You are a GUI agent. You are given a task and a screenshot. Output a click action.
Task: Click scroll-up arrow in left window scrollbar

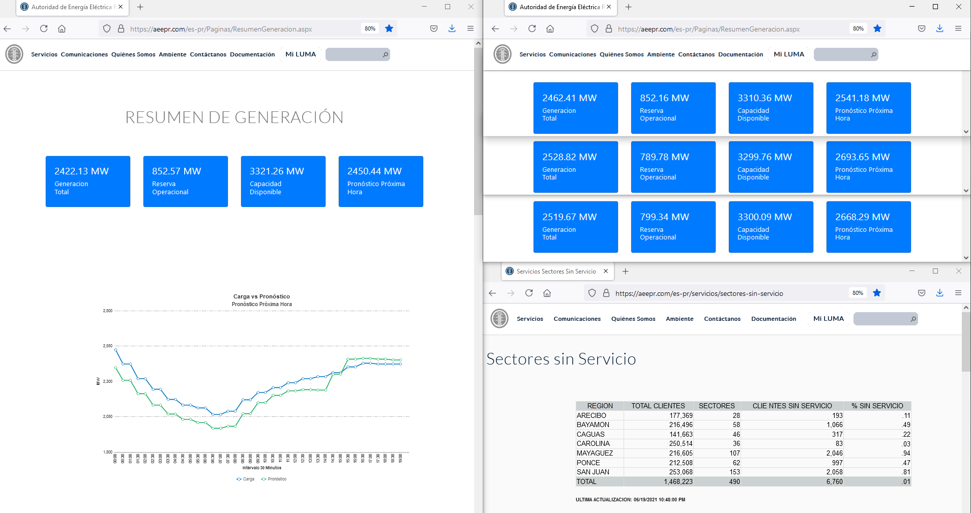tap(478, 44)
